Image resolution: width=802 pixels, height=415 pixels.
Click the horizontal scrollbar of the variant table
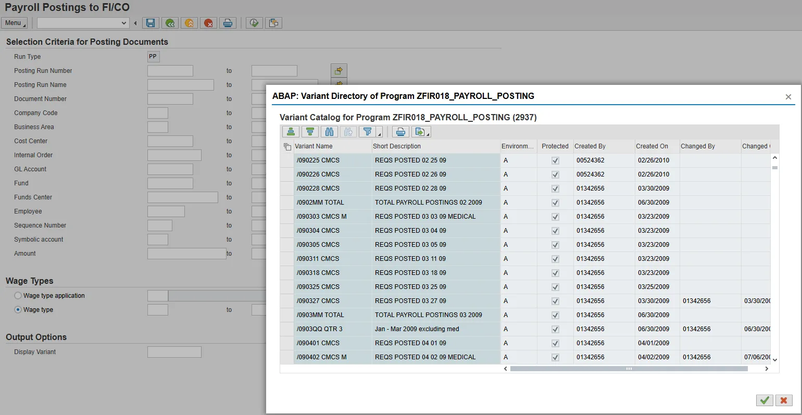[x=629, y=369]
